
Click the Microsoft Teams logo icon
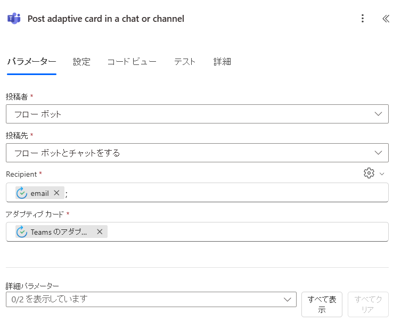point(14,18)
